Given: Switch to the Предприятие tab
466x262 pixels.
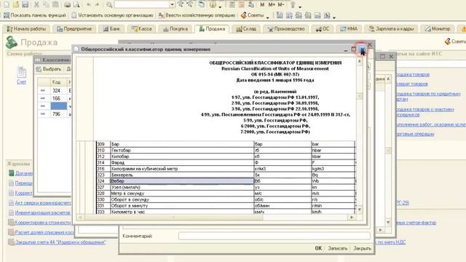Looking at the screenshot, I should (74, 29).
